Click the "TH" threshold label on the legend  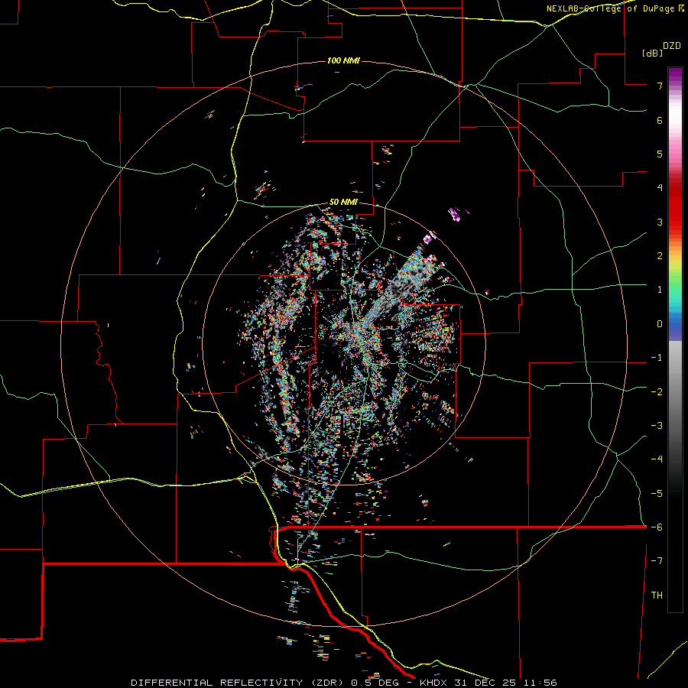(x=657, y=596)
